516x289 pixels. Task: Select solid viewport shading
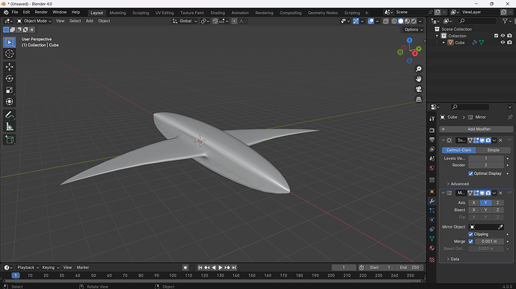(401, 21)
